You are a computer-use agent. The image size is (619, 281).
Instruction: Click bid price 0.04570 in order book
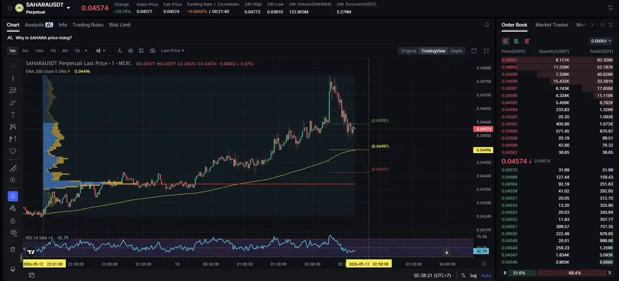tap(509, 170)
